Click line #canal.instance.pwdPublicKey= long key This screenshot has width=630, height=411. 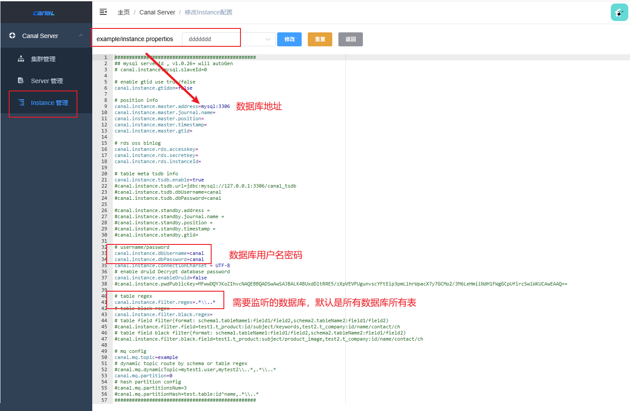pos(341,284)
